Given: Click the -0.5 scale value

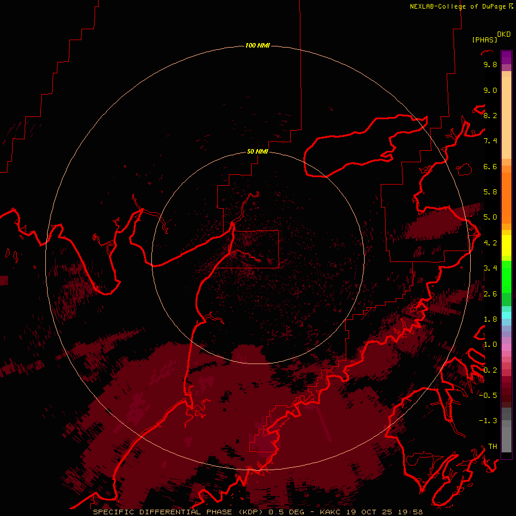Looking at the screenshot, I should 488,396.
